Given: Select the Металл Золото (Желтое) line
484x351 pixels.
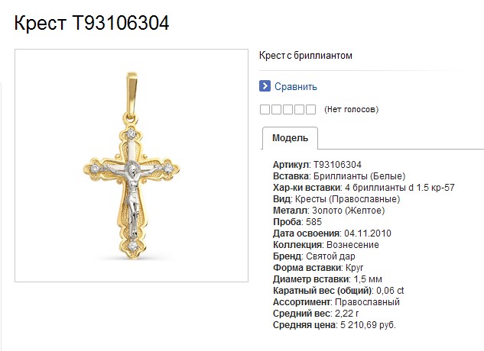Looking at the screenshot, I should click(329, 211).
